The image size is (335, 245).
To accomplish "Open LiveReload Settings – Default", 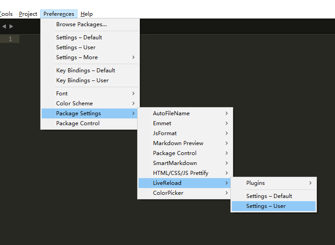I will tap(273, 196).
